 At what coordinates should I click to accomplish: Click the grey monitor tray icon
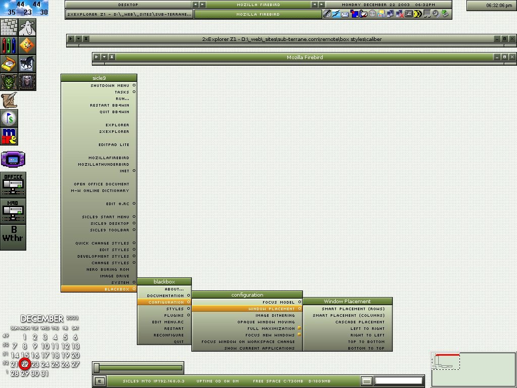click(427, 14)
